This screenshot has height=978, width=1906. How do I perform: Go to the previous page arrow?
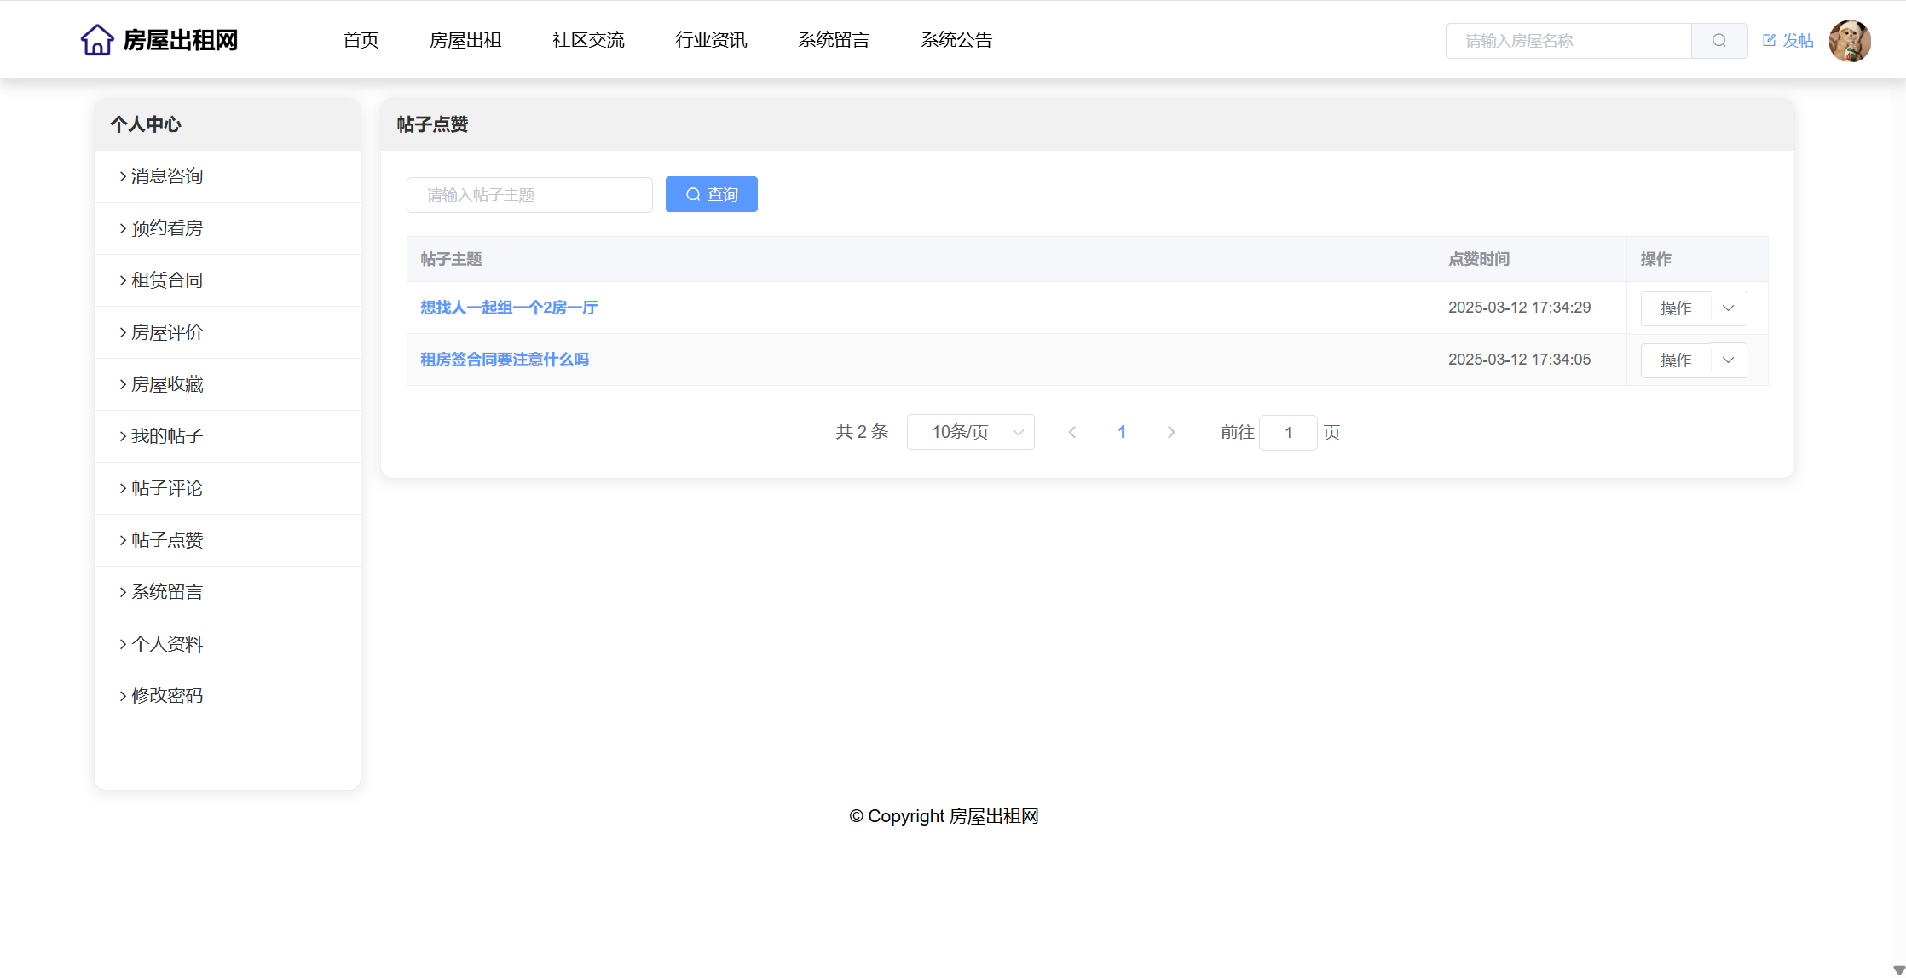click(x=1072, y=433)
